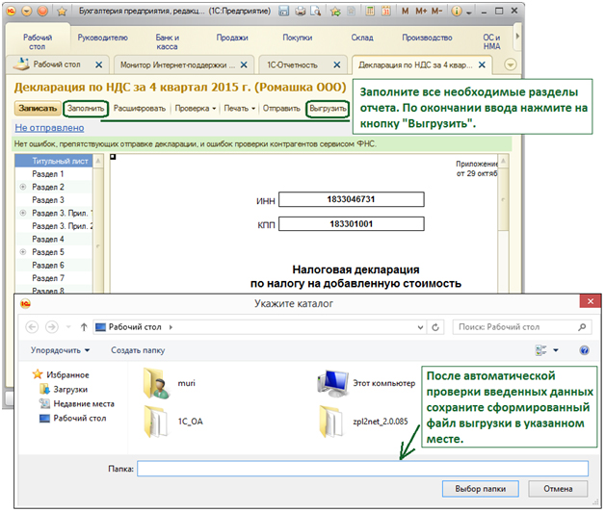Screen dimensions: 605x512
Task: Click the M+ memory add button
Action: (421, 12)
